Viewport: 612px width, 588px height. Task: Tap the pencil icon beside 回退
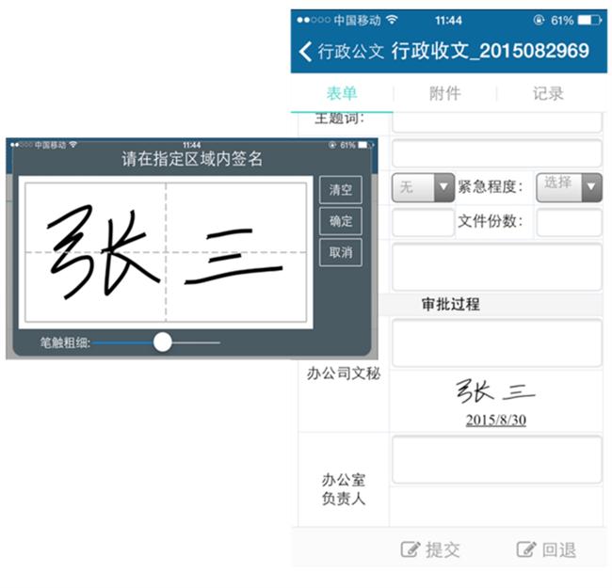point(525,549)
